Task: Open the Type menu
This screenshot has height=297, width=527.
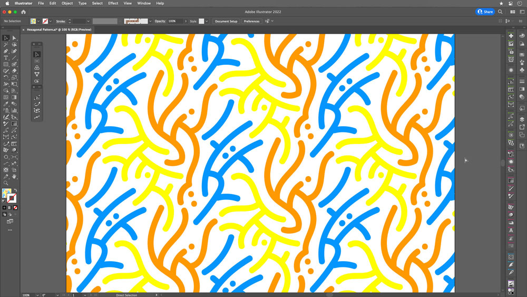Action: tap(82, 3)
